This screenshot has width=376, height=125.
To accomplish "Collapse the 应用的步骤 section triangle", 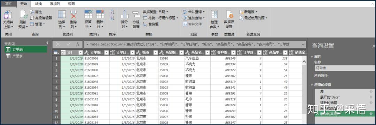I will [312, 85].
